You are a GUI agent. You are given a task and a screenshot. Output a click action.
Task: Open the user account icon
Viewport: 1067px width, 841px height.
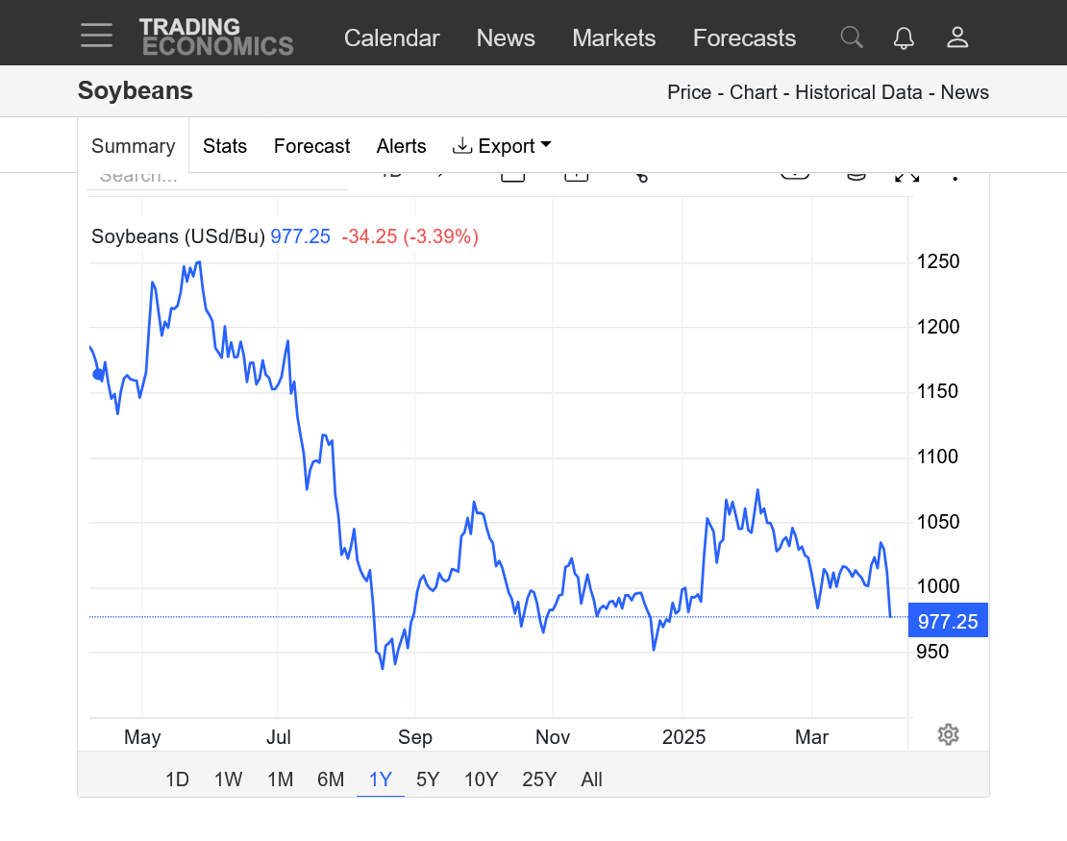[x=956, y=37]
